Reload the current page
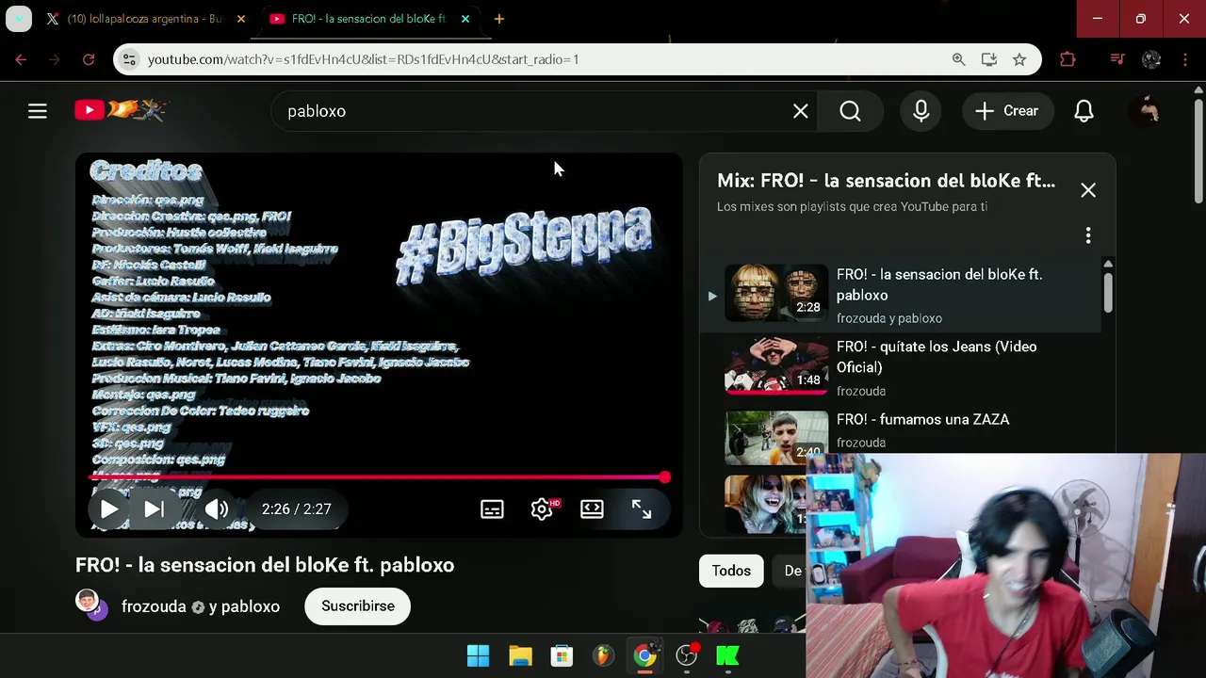The width and height of the screenshot is (1206, 678). (x=89, y=59)
